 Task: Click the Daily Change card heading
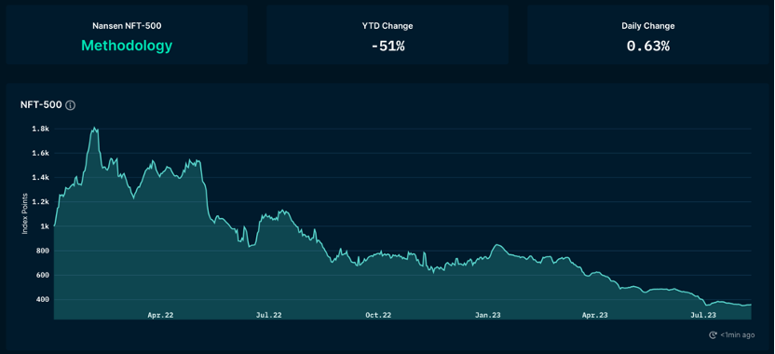[648, 26]
